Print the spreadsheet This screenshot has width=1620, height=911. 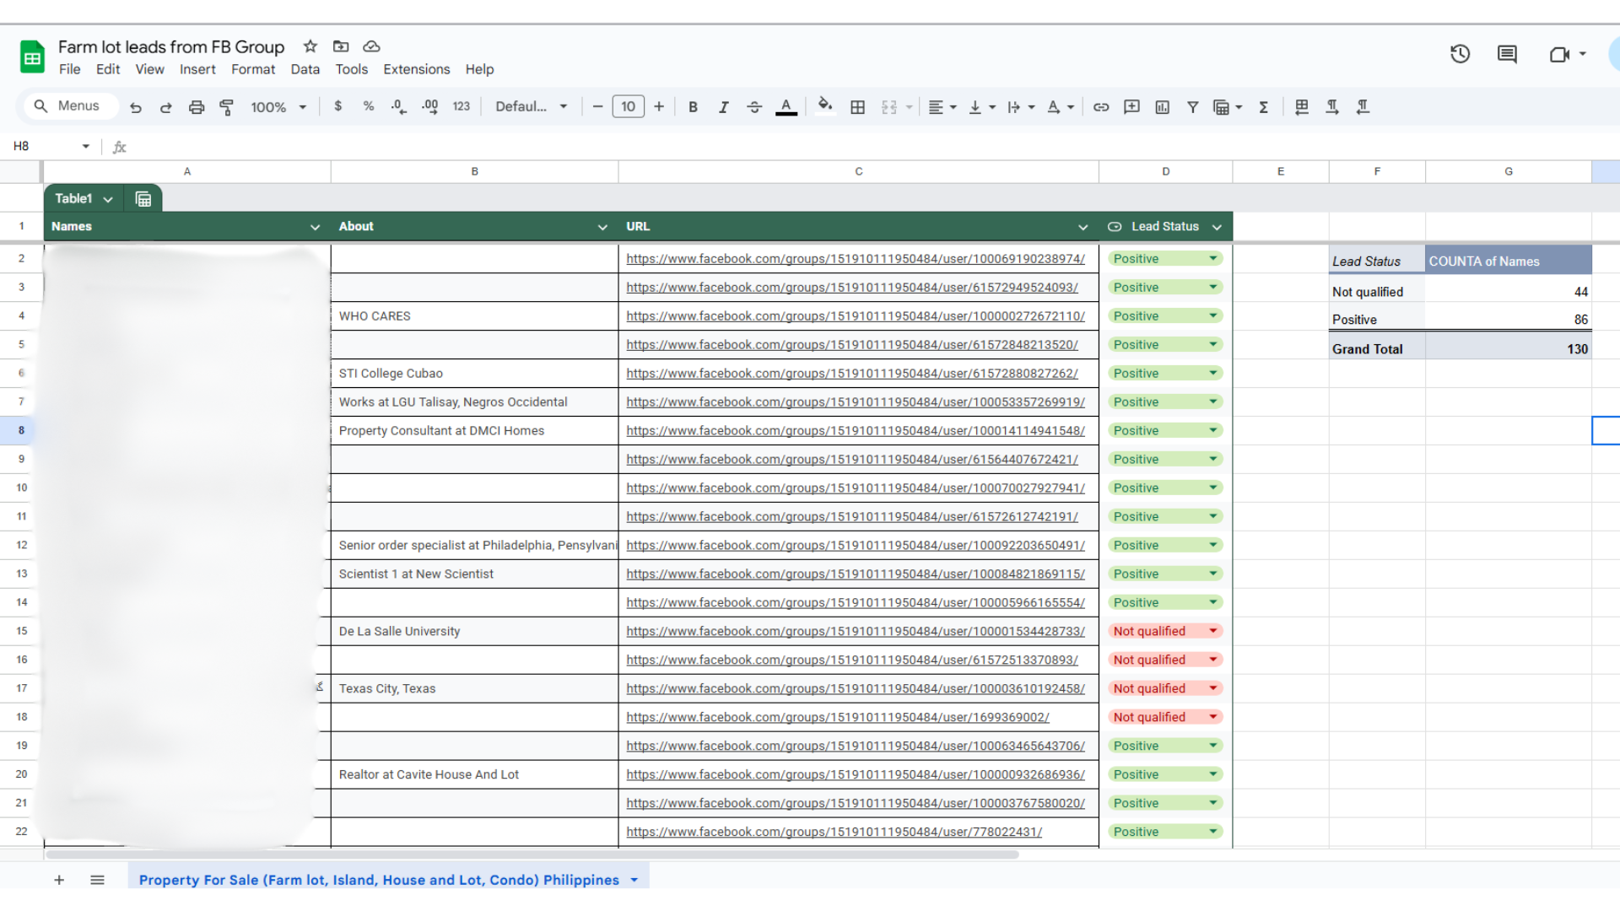tap(197, 107)
